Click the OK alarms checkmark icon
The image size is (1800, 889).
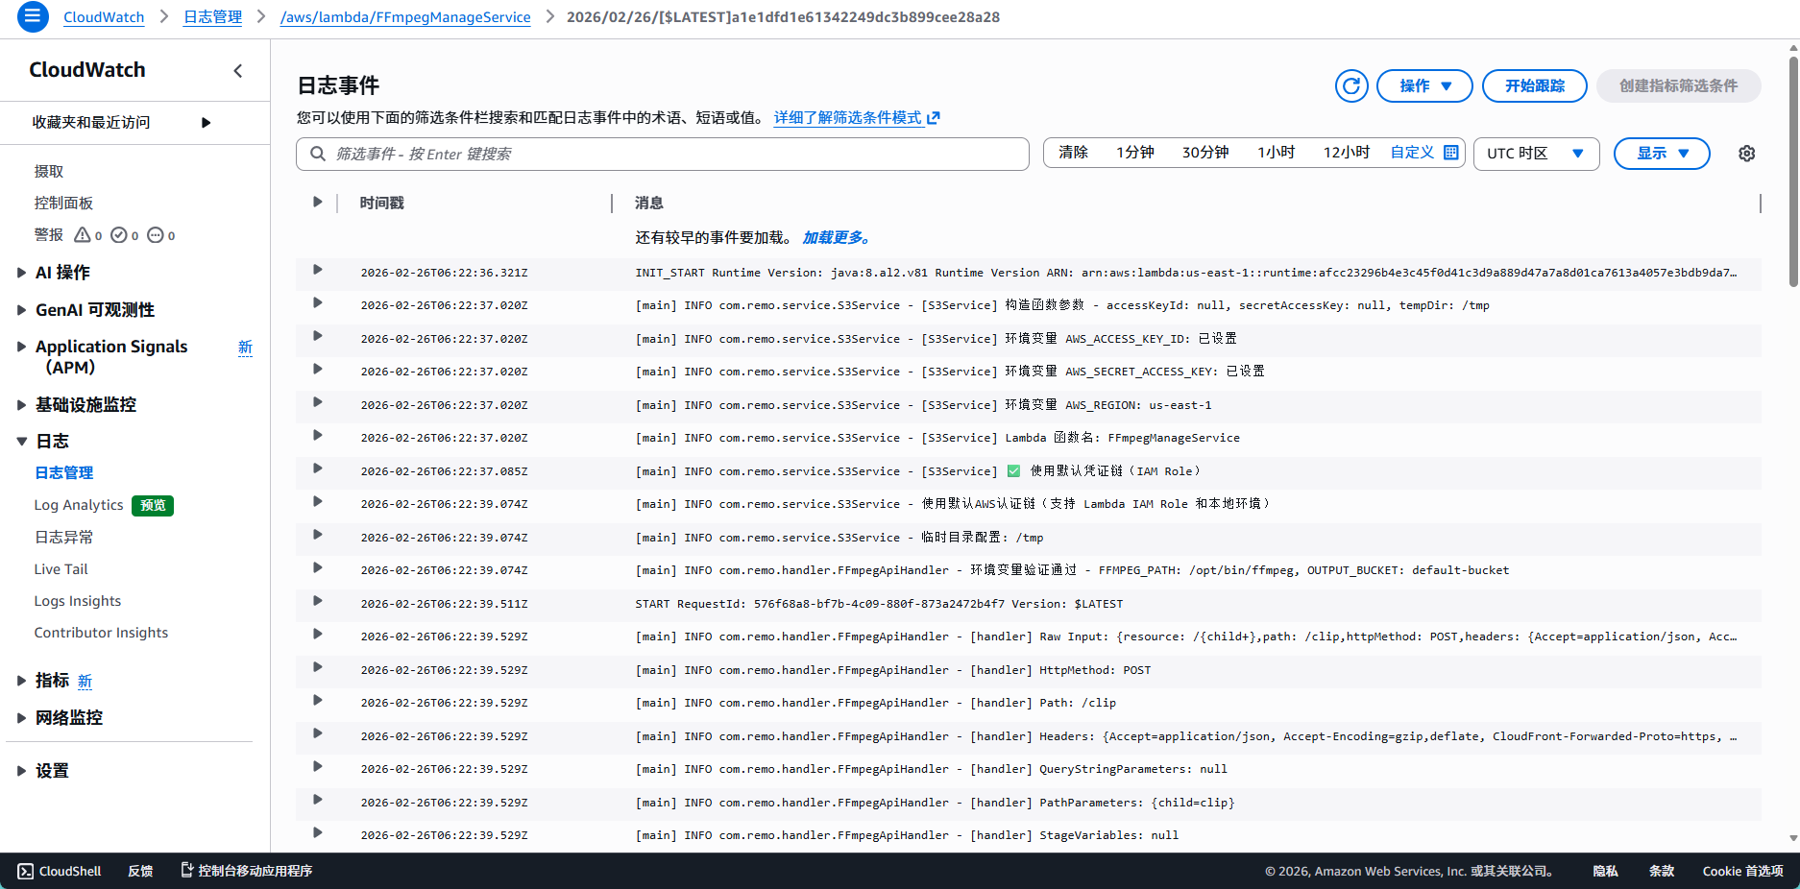[119, 235]
